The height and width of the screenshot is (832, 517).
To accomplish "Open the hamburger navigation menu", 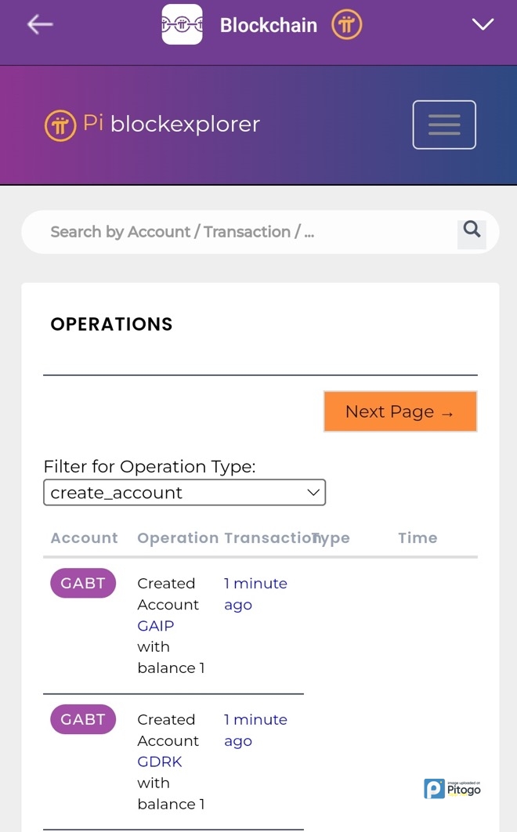I will point(444,125).
